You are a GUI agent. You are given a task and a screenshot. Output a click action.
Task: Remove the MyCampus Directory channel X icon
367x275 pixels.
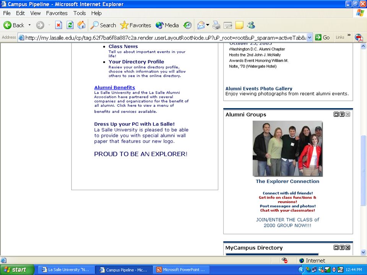[x=348, y=247]
